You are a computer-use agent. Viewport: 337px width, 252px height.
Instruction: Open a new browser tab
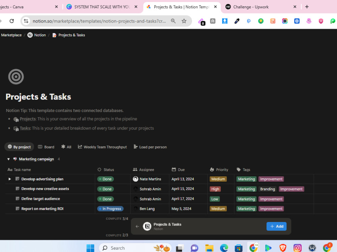(307, 7)
